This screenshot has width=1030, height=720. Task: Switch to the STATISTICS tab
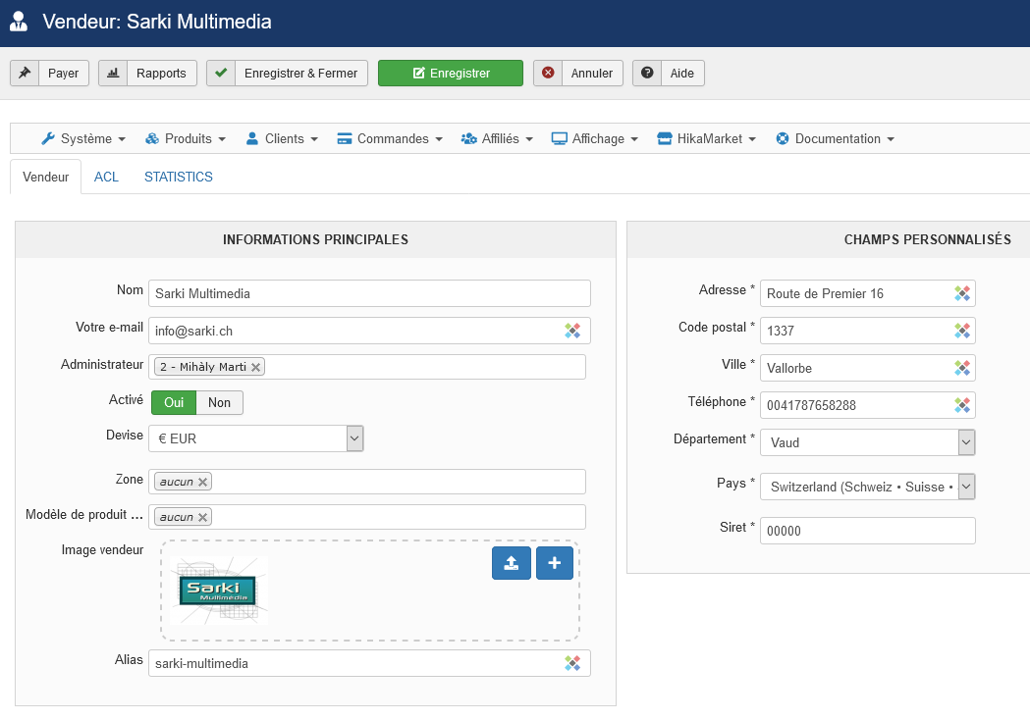(179, 177)
